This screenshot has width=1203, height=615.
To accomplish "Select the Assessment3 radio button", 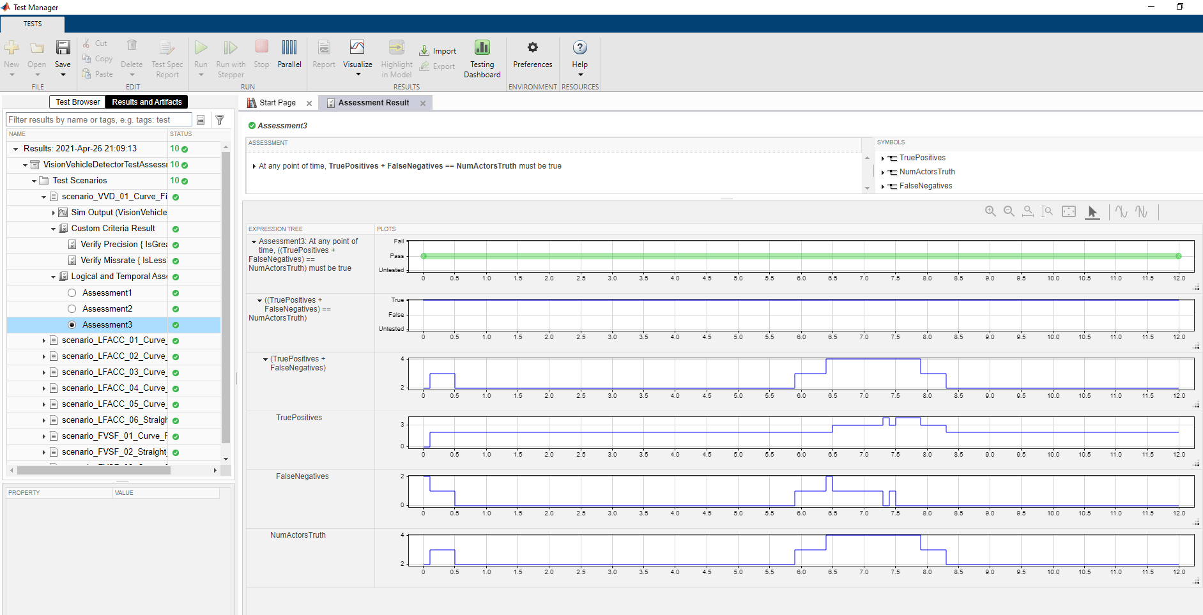I will [x=72, y=325].
